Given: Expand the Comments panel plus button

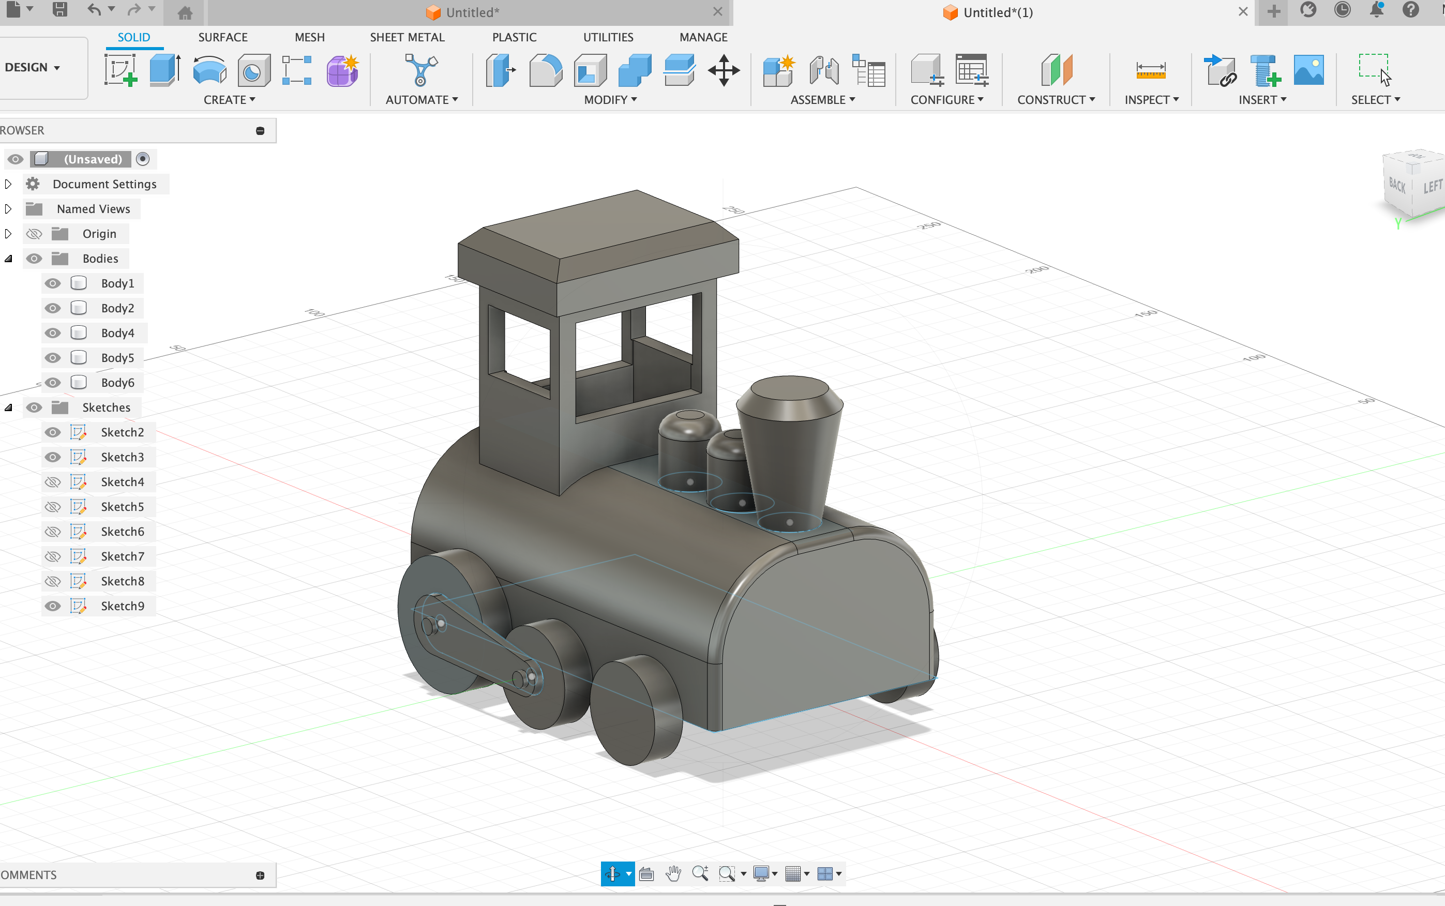Looking at the screenshot, I should point(260,875).
